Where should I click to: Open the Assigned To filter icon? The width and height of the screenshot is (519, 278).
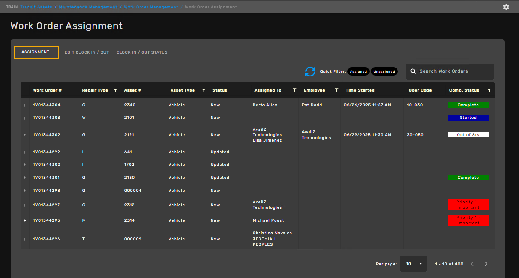click(x=294, y=90)
